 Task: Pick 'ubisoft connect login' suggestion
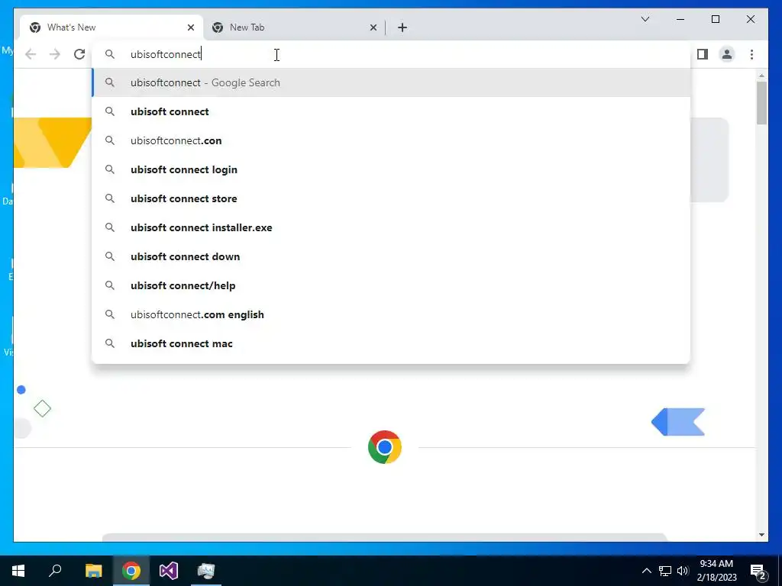tap(392, 169)
